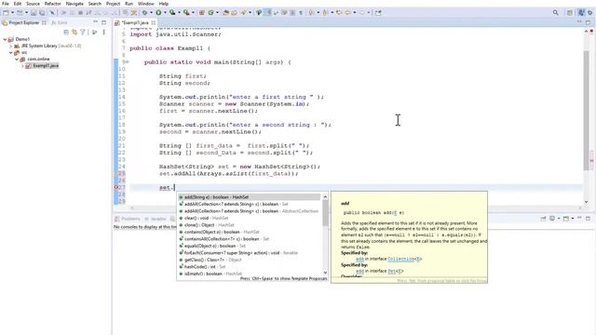Viewport: 596px width, 335px height.
Task: Click the editor horizontal scrollbar
Action: coord(356,208)
